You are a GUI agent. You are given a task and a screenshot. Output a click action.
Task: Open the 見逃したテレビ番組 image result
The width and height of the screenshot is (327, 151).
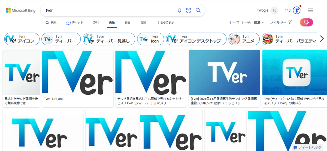(x=21, y=72)
